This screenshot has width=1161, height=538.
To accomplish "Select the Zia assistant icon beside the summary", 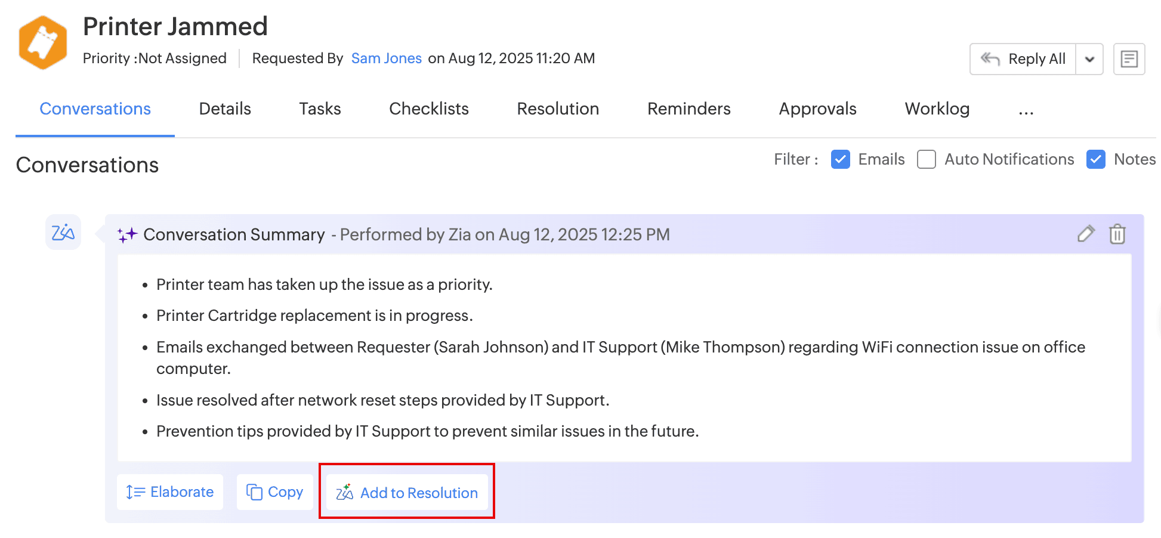I will [63, 232].
